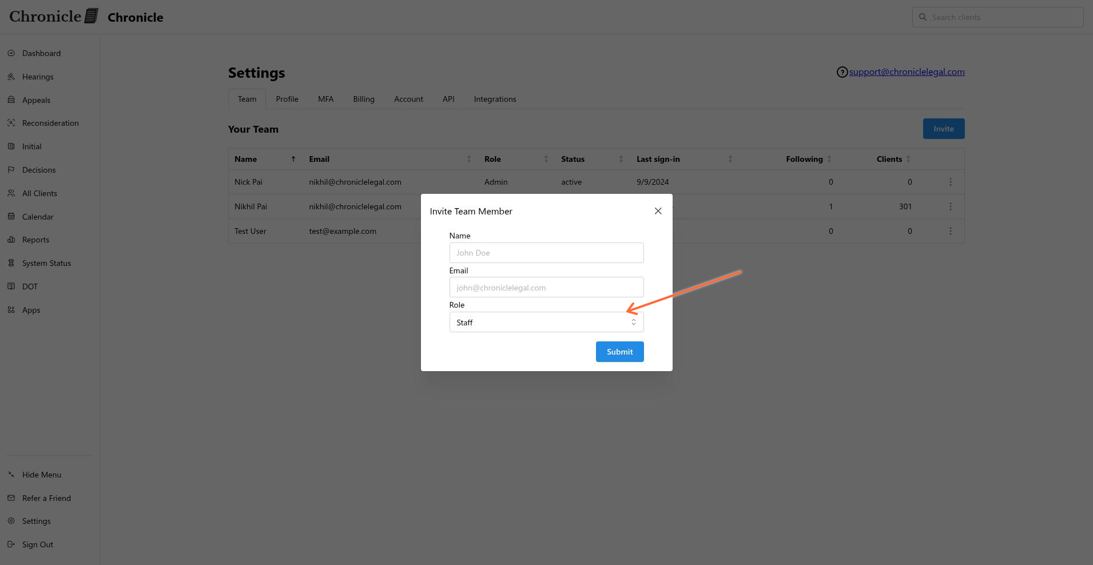Screen dimensions: 1093x565
Task: Click 9/9/2024 last sign-in cell
Action: (653, 182)
